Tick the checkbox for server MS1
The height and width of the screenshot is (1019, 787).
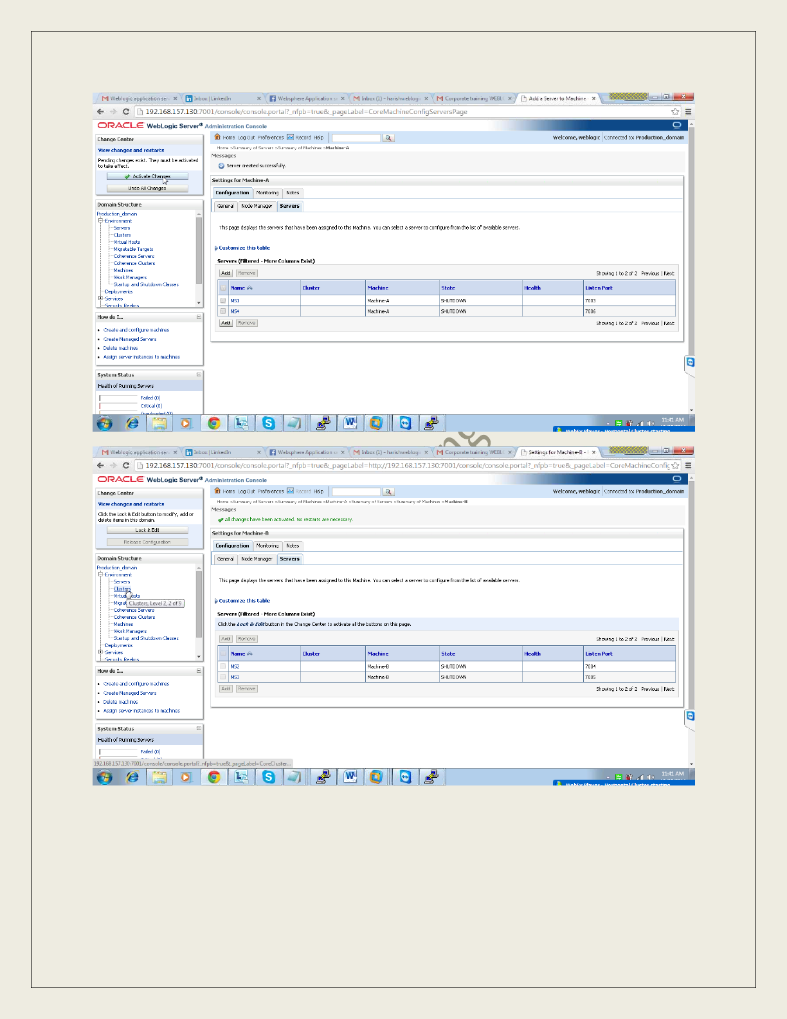click(x=223, y=300)
